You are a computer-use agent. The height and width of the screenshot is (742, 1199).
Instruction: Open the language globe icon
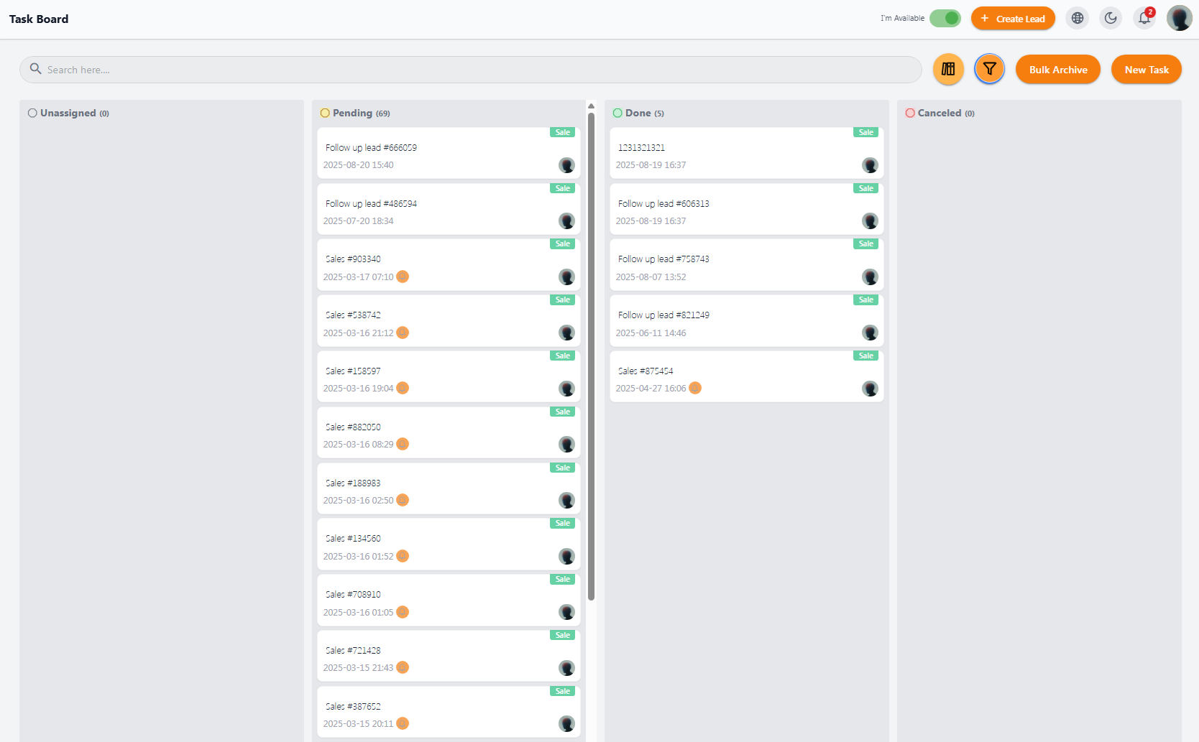(x=1077, y=19)
